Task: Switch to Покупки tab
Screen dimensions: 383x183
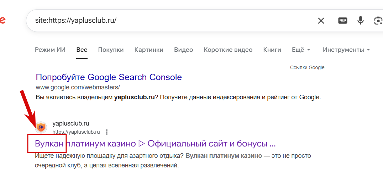Action: [x=111, y=50]
